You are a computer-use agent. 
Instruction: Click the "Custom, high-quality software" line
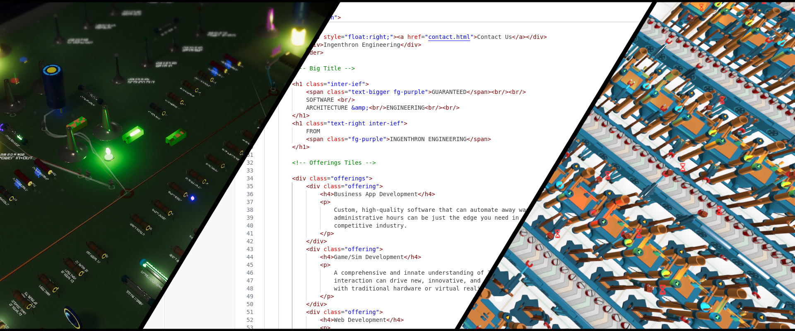point(430,210)
